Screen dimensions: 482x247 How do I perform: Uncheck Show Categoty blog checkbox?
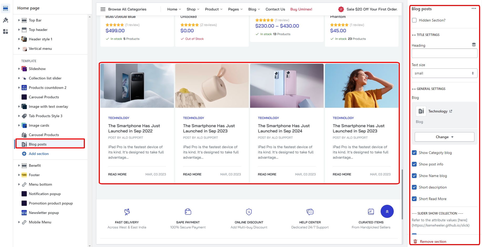pos(414,153)
